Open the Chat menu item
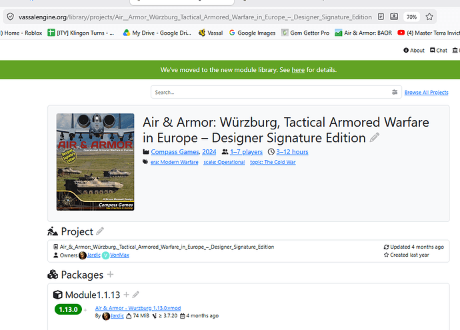460x330 pixels. point(439,51)
